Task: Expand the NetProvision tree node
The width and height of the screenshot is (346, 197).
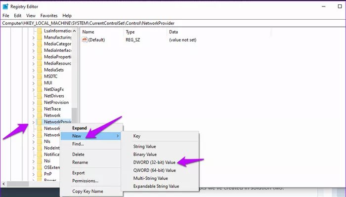Action: [33, 103]
